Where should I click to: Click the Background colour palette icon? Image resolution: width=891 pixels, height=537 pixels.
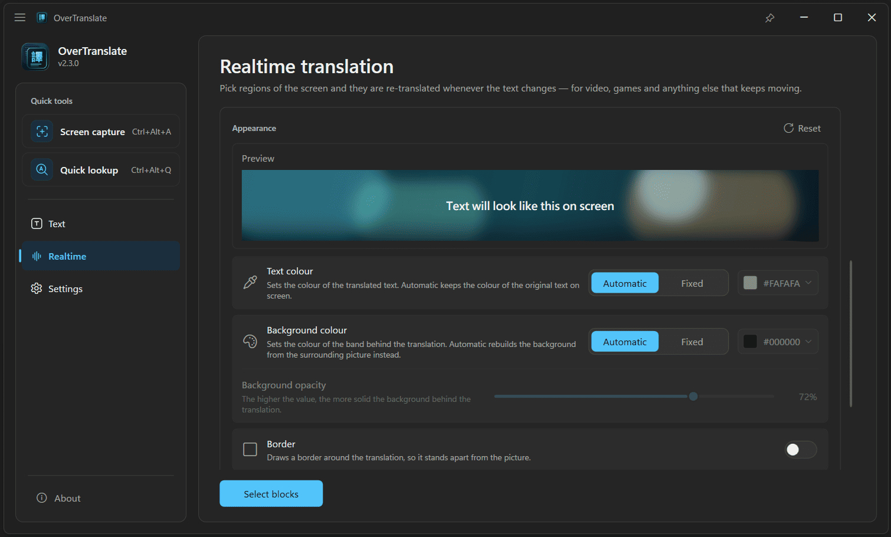click(250, 342)
